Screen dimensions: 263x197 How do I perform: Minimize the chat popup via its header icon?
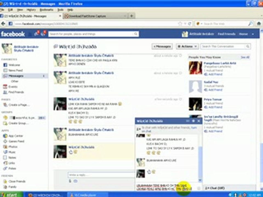point(188,121)
